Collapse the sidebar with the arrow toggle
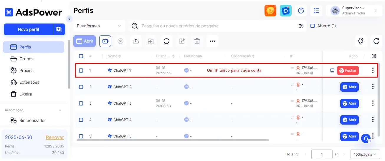385x161 pixels. [x=69, y=19]
